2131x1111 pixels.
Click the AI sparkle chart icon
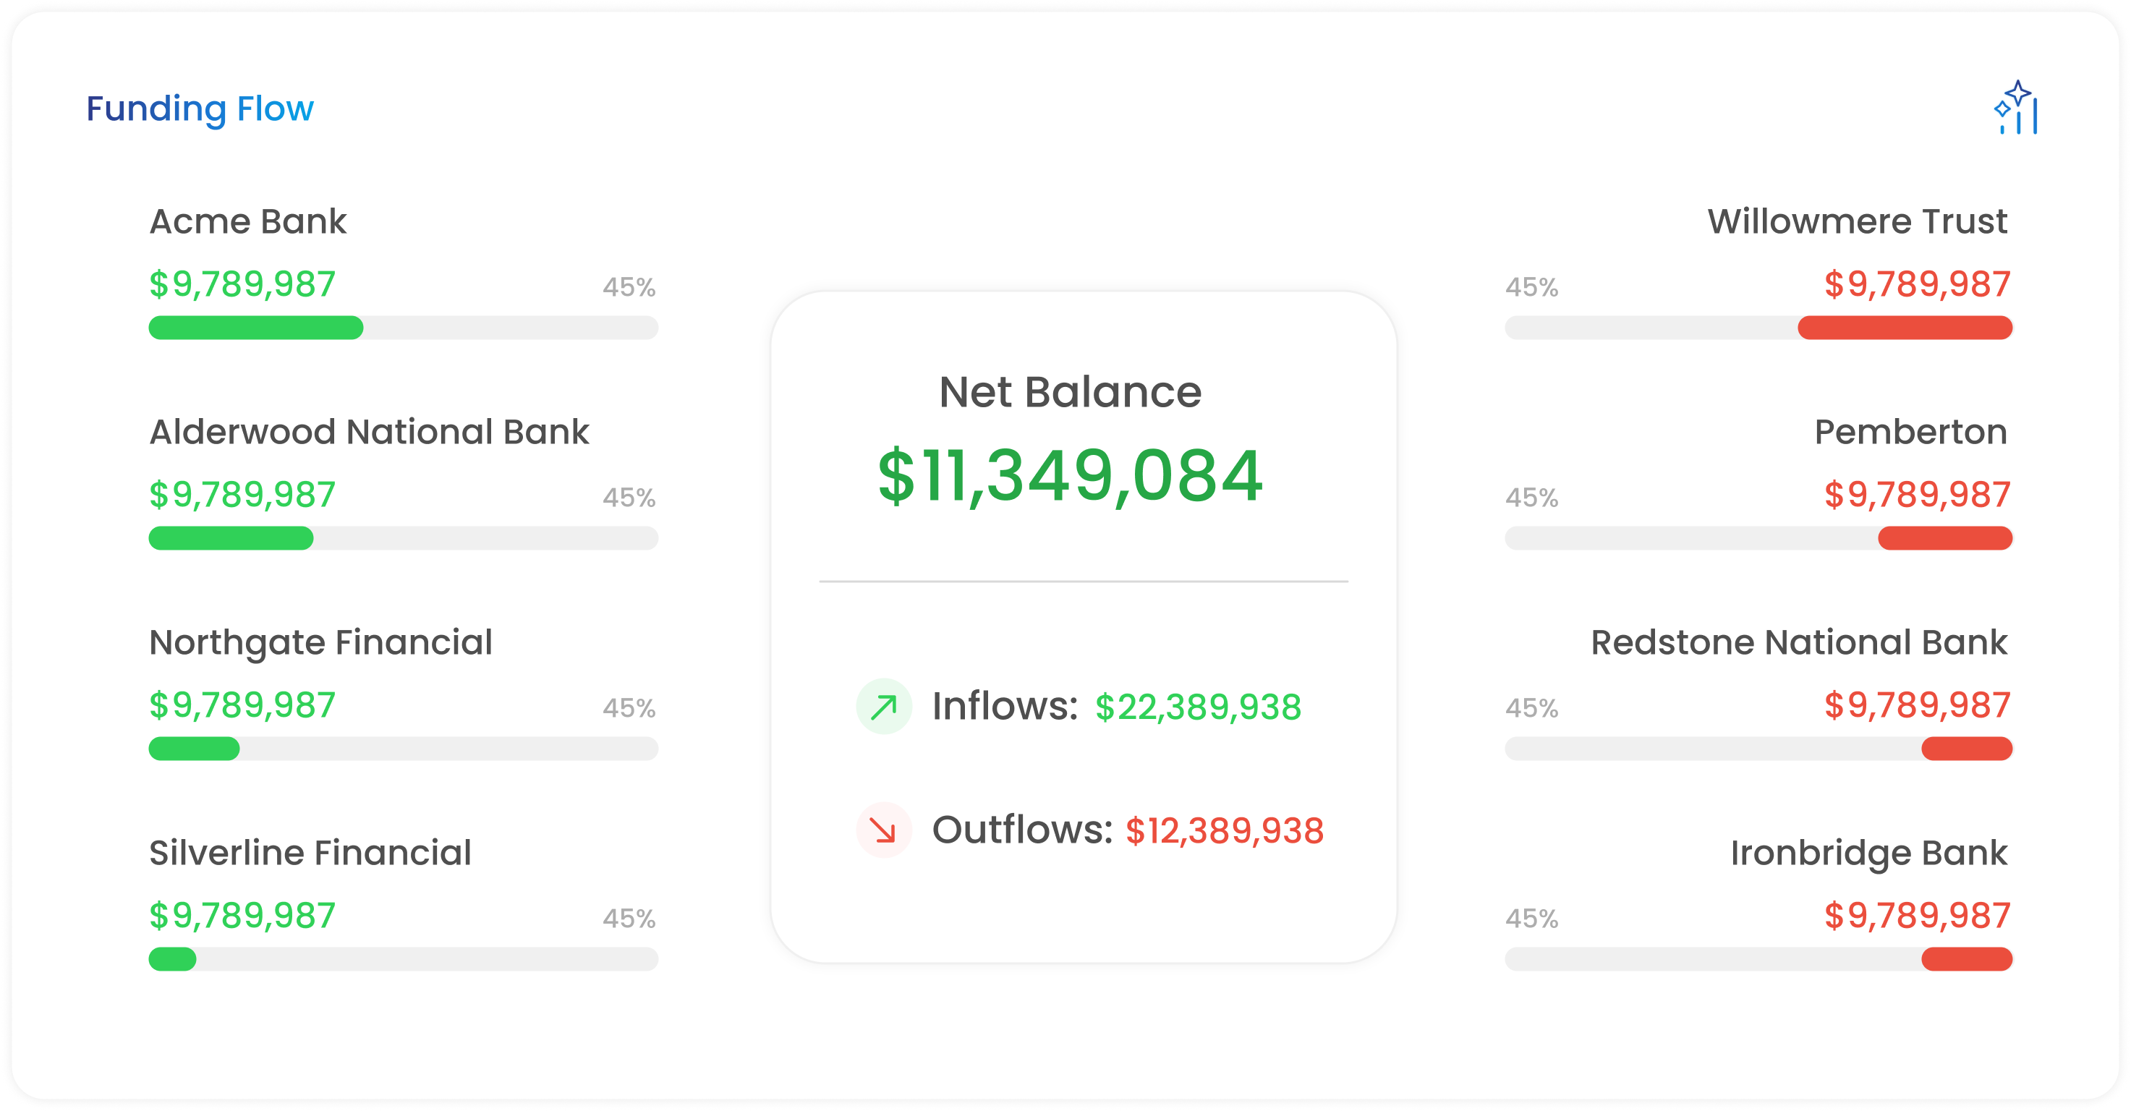pyautogui.click(x=2015, y=108)
